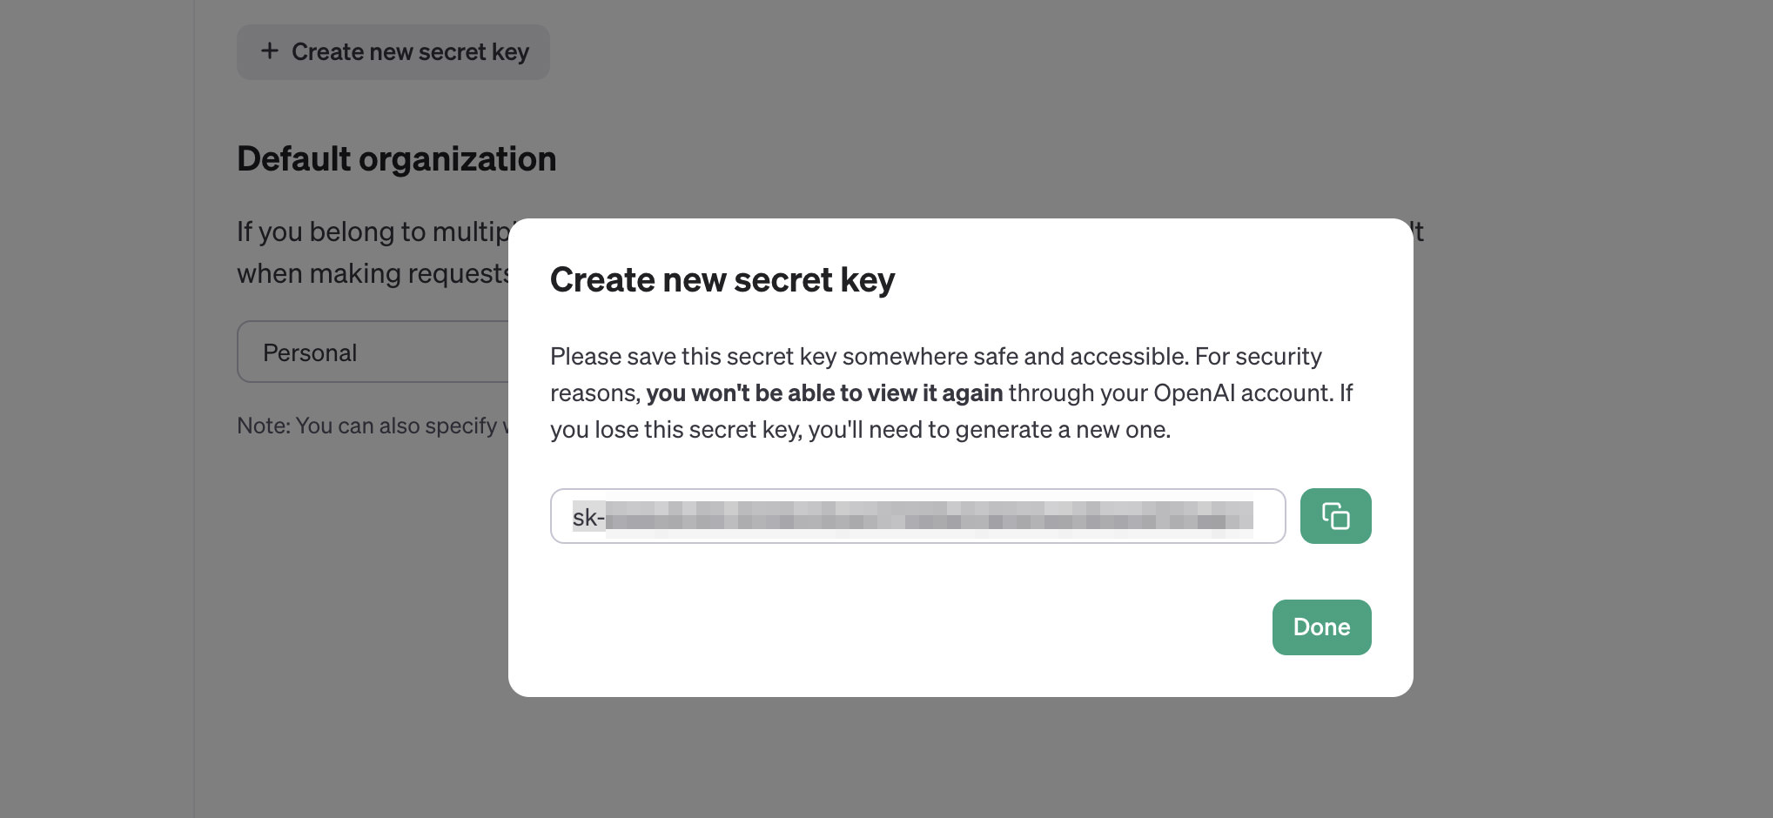Click the dialog title Create new secret key
The width and height of the screenshot is (1773, 818).
point(722,280)
